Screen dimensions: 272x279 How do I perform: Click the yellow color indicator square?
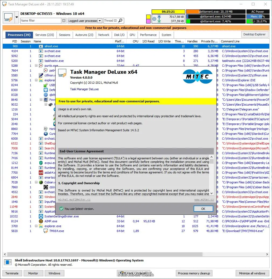148,17
